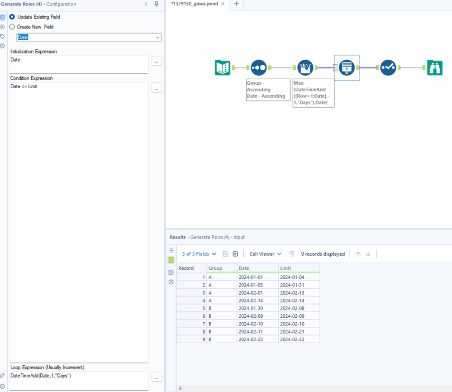Open the Configuration gear tab in the sidebar
The height and width of the screenshot is (392, 452).
click(x=3, y=17)
